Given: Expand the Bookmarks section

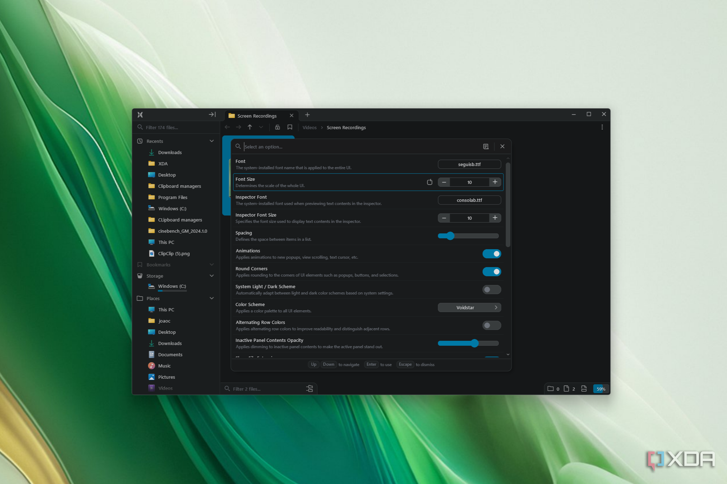Looking at the screenshot, I should pyautogui.click(x=212, y=264).
